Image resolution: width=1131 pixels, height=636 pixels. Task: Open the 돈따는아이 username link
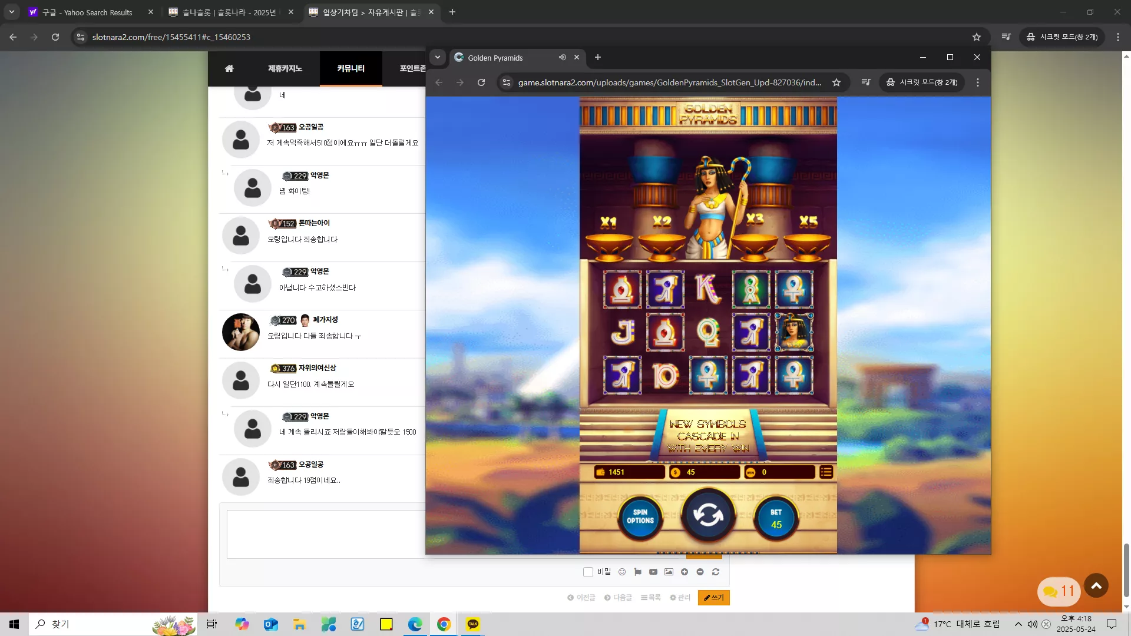tap(314, 223)
